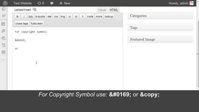The image size is (199, 112).
Task: Click the ins quicktag button
Action: point(56,16)
